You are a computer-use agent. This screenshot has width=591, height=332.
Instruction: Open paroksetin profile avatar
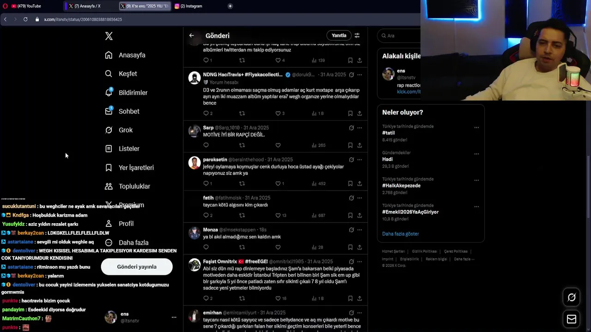click(x=194, y=162)
